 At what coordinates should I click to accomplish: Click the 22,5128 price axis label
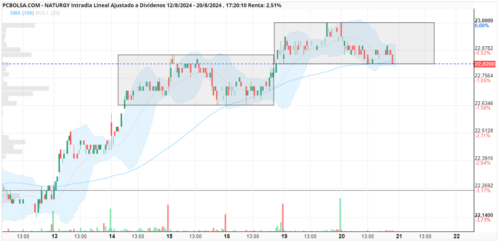click(484, 130)
